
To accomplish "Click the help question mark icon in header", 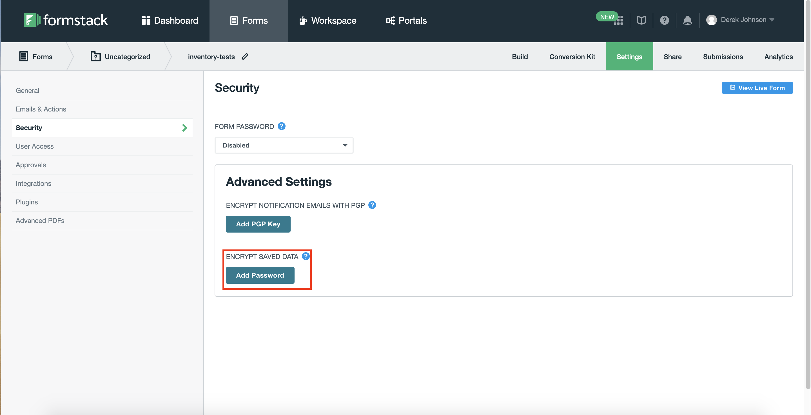I will tap(664, 20).
